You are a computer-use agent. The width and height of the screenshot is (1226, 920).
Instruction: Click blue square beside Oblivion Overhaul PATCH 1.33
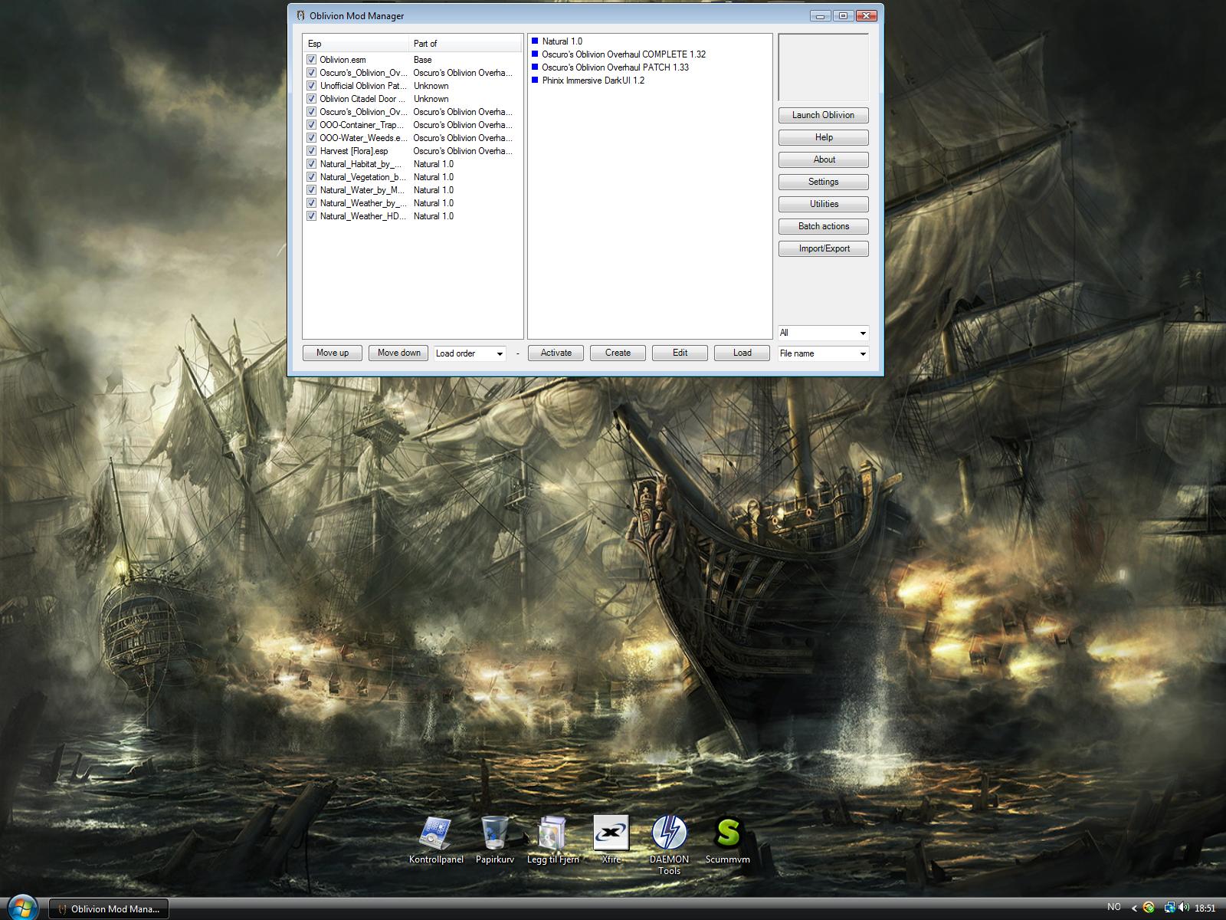tap(535, 67)
